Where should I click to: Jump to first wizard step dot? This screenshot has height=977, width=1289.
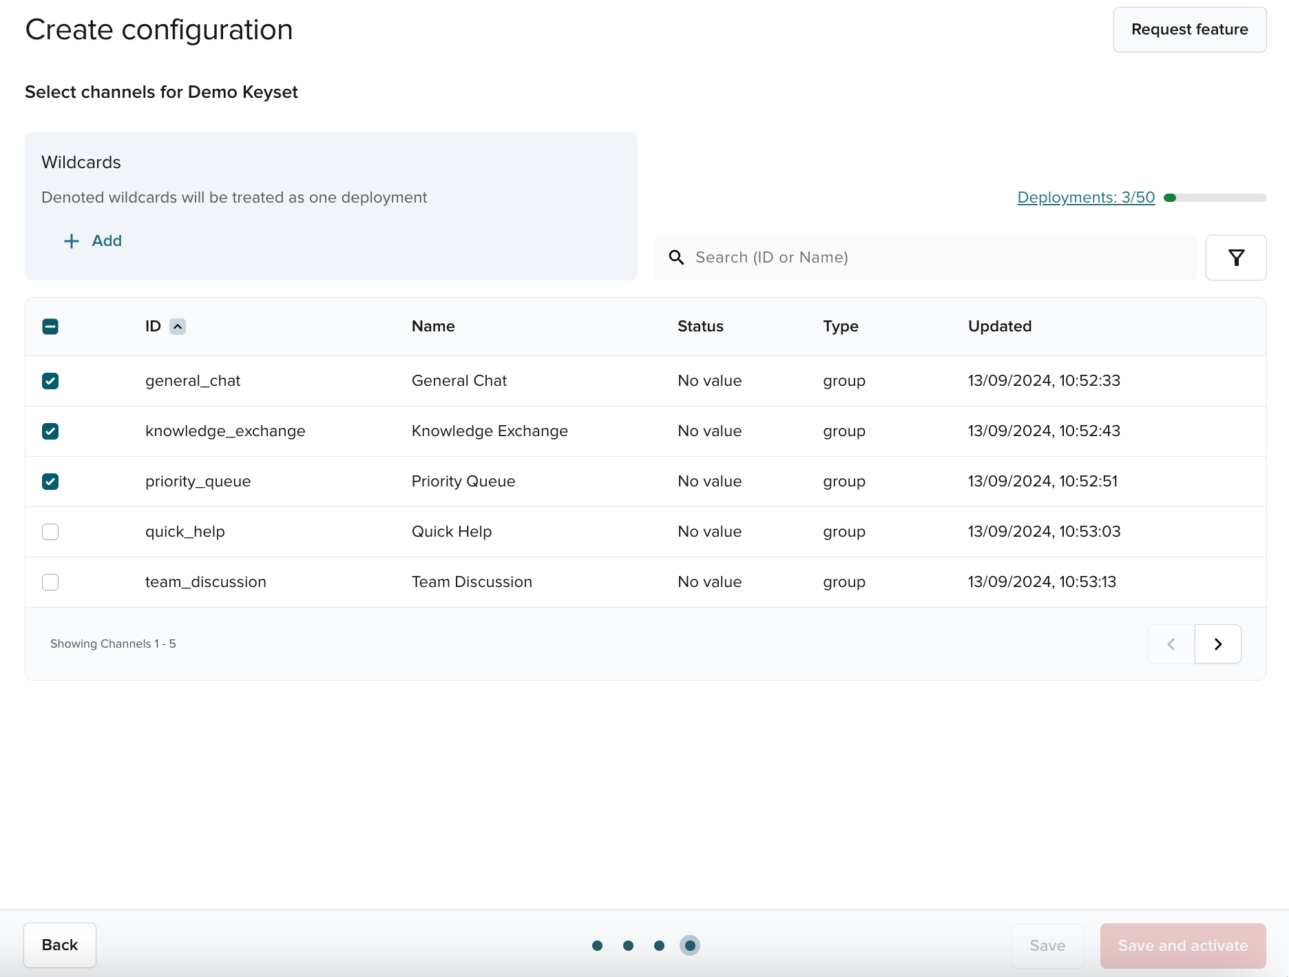597,945
